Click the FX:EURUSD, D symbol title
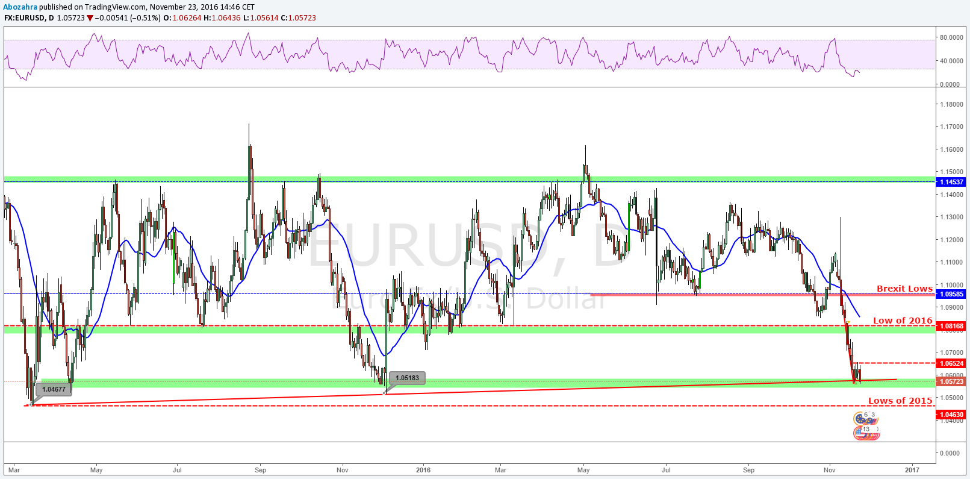Image resolution: width=970 pixels, height=479 pixels. point(29,18)
